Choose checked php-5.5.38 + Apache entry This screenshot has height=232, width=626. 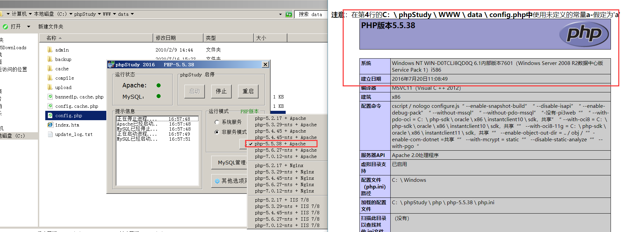[x=281, y=144]
